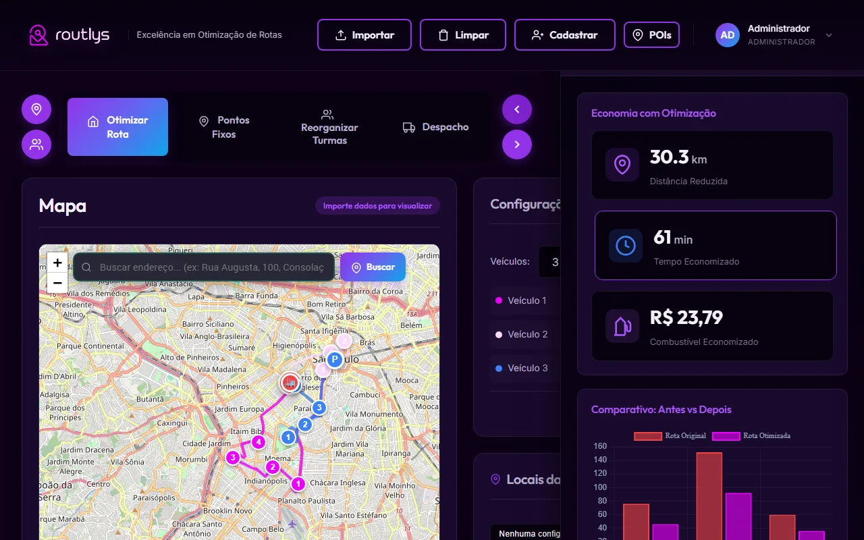Viewport: 864px width, 540px height.
Task: Click the Distância Reduzida pin icon
Action: pyautogui.click(x=622, y=165)
